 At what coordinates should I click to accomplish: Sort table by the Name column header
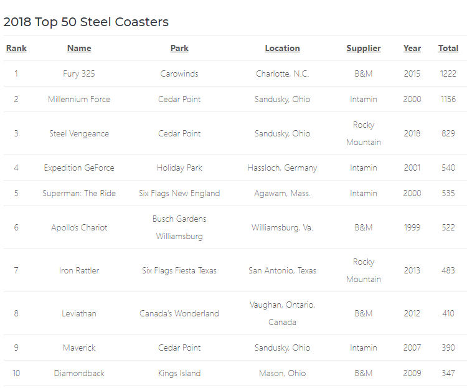click(x=79, y=49)
